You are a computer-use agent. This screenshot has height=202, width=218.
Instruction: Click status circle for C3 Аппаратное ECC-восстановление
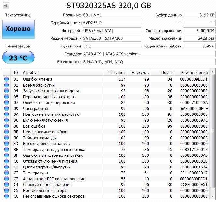(x=7, y=179)
